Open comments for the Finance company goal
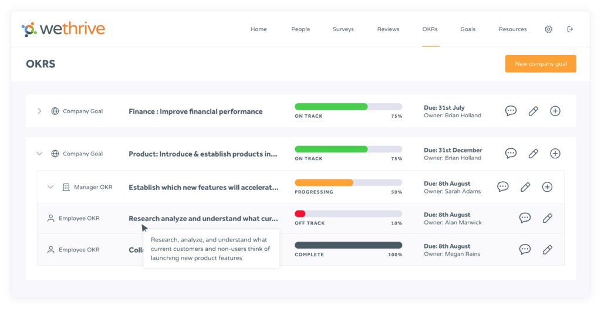The width and height of the screenshot is (601, 309). coord(511,111)
